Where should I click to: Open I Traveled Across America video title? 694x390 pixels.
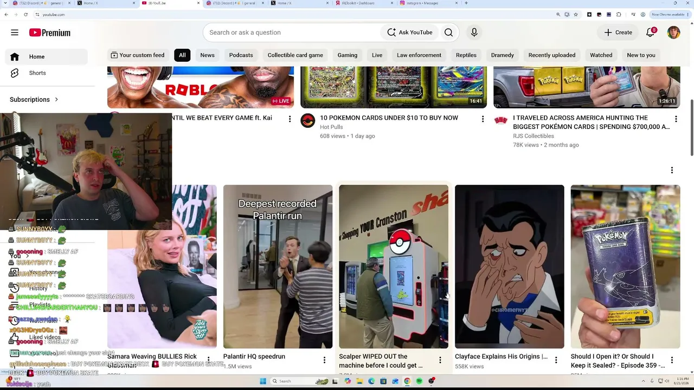coord(592,122)
